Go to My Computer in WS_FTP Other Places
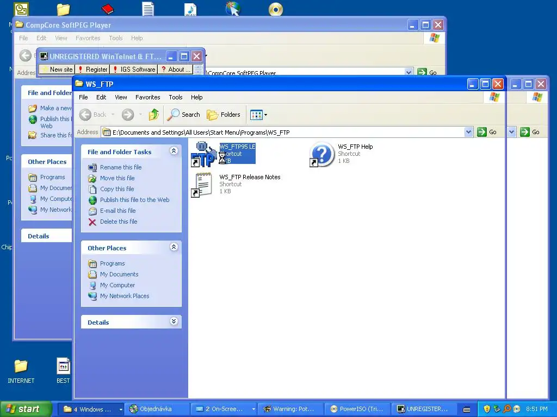557x417 pixels. pyautogui.click(x=112, y=285)
